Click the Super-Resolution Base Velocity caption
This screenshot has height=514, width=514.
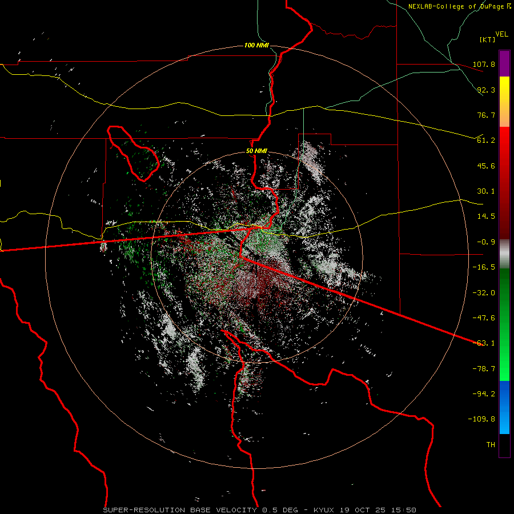260,510
